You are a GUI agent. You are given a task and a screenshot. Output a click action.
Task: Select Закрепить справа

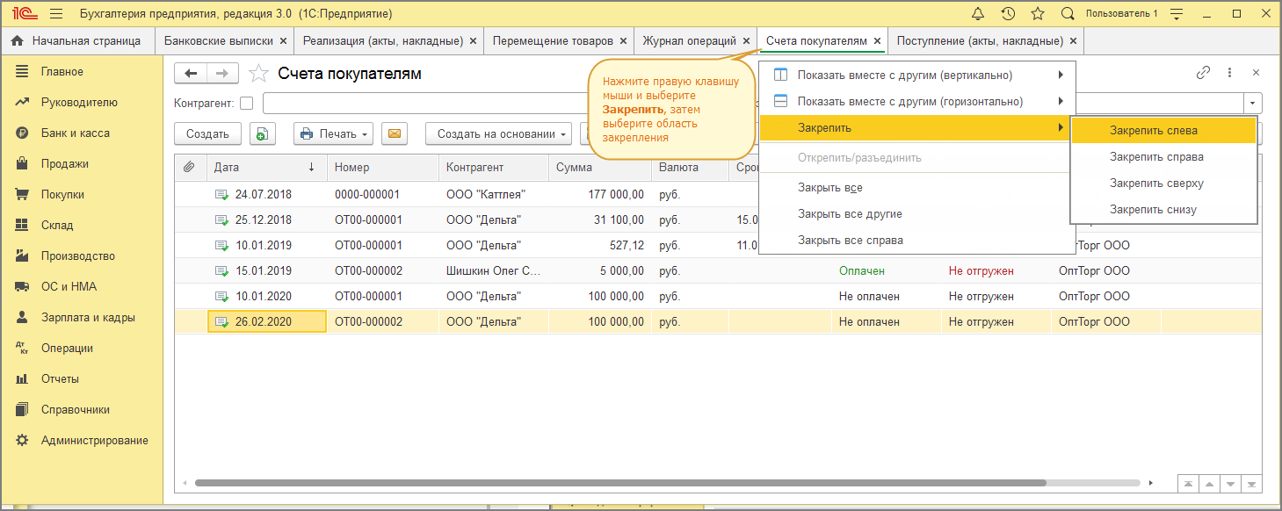pos(1163,156)
